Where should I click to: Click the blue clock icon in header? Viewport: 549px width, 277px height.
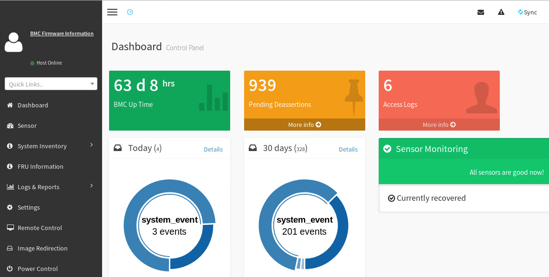[130, 12]
